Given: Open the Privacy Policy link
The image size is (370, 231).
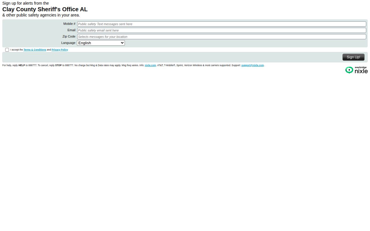Looking at the screenshot, I should pyautogui.click(x=60, y=50).
